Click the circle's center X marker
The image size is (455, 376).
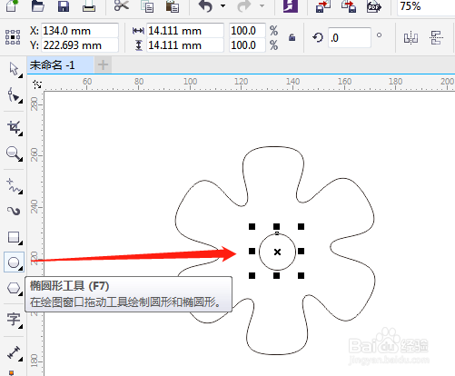277,252
